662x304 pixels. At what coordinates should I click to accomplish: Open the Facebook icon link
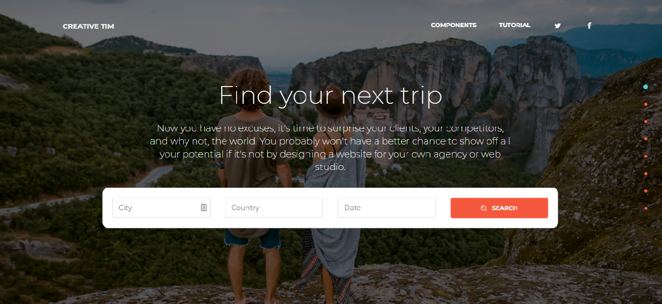tap(590, 26)
